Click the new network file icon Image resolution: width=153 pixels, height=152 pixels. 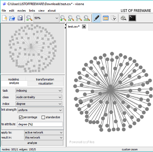(5, 18)
